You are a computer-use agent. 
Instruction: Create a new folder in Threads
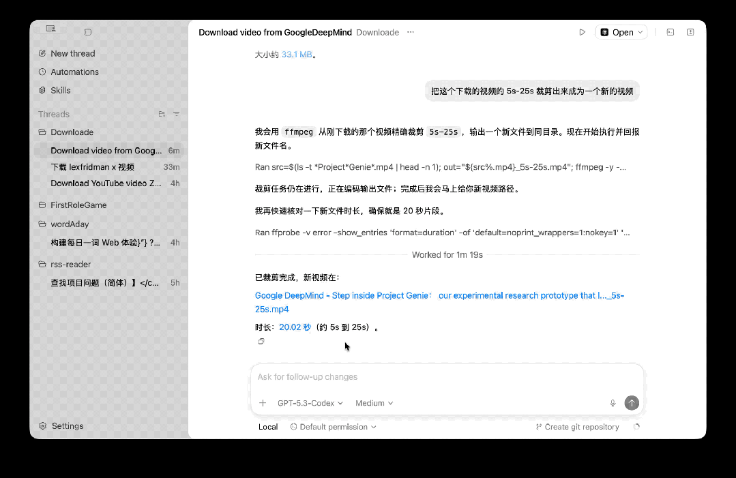pos(162,114)
